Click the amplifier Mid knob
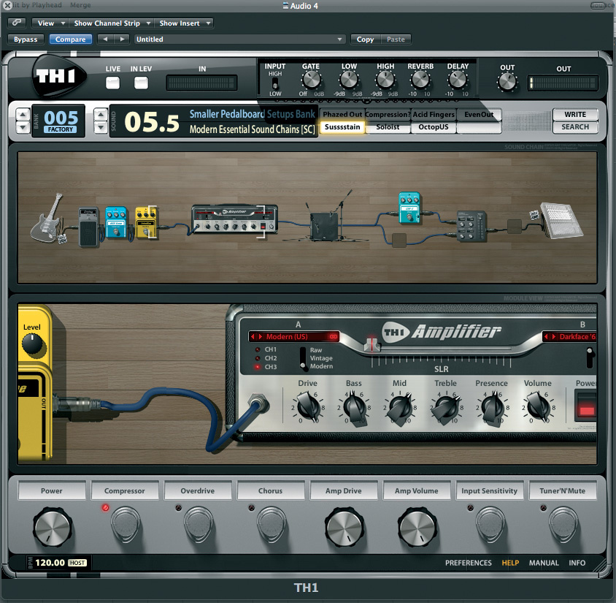The width and height of the screenshot is (616, 603). point(400,407)
